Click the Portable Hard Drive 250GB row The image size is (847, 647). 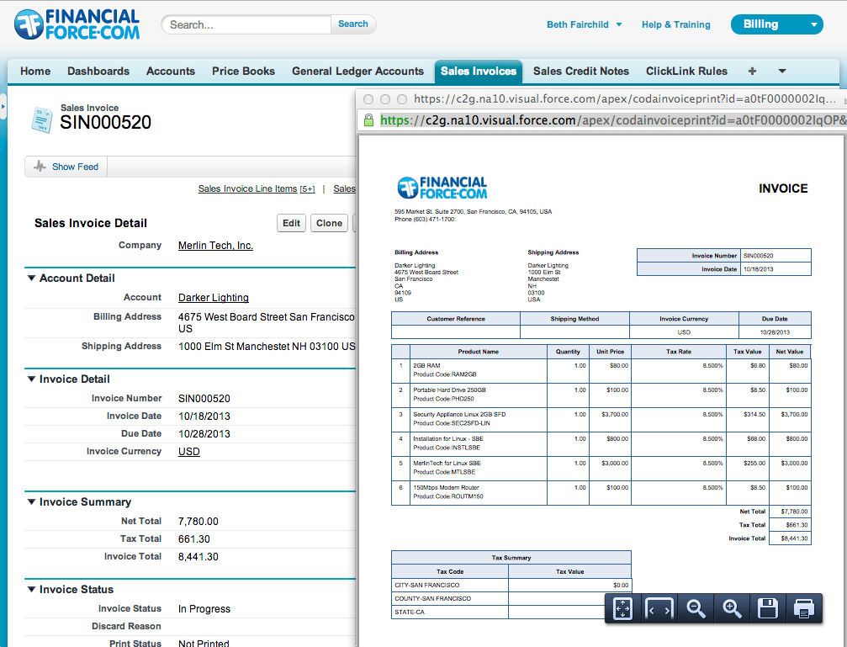(x=601, y=395)
